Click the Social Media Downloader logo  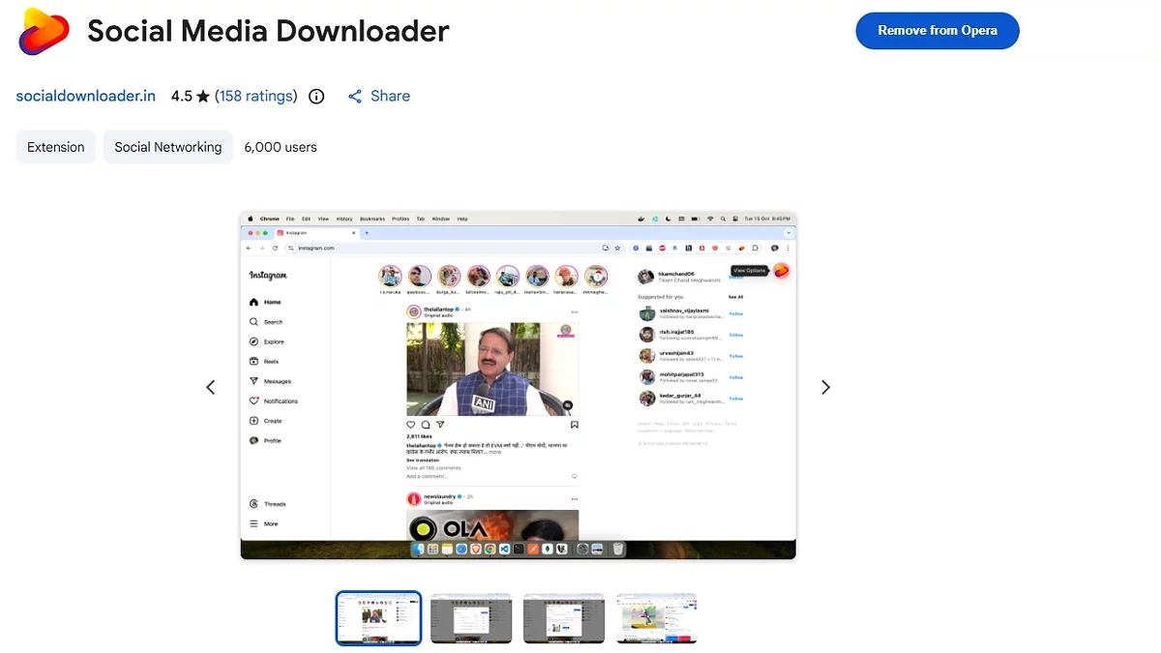coord(43,30)
